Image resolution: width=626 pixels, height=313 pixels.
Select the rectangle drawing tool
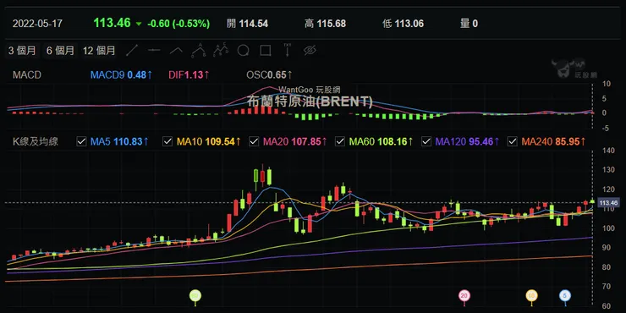[x=266, y=50]
